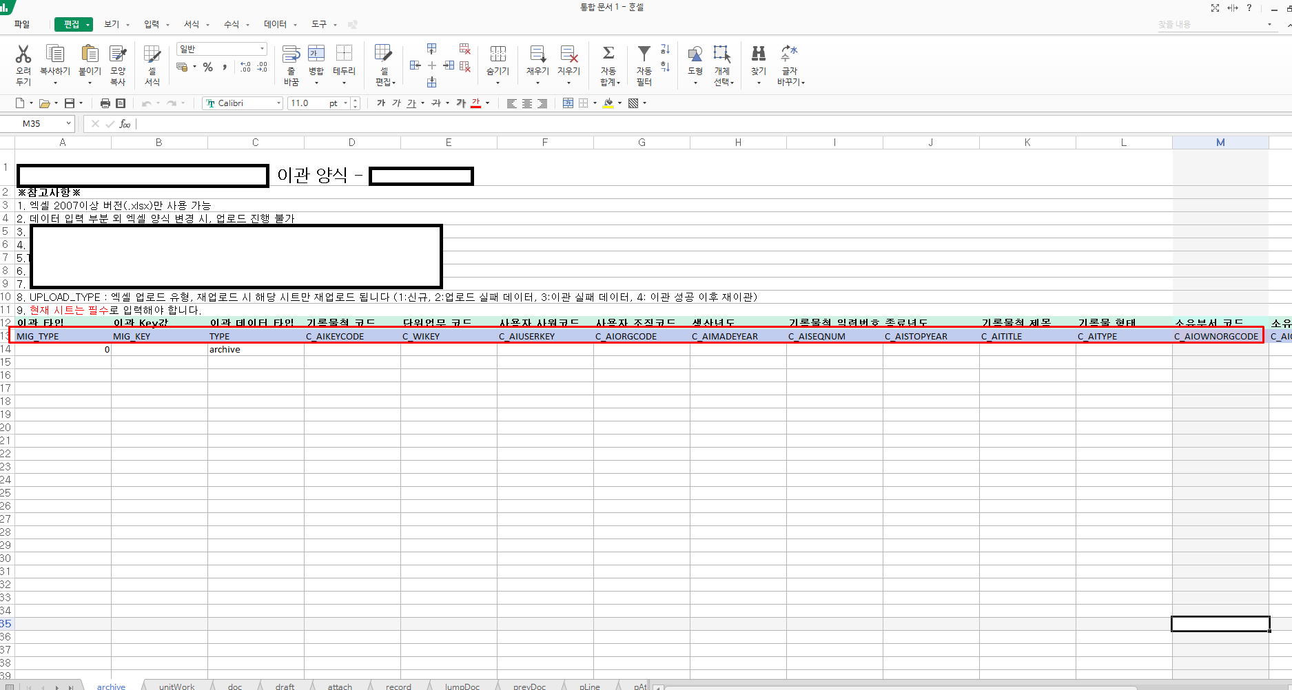This screenshot has width=1292, height=690.
Task: Click the Paste (붙이기) clipboard icon
Action: click(90, 54)
